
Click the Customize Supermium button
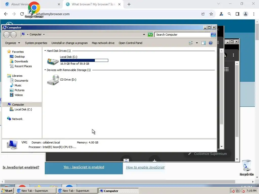click(x=207, y=154)
